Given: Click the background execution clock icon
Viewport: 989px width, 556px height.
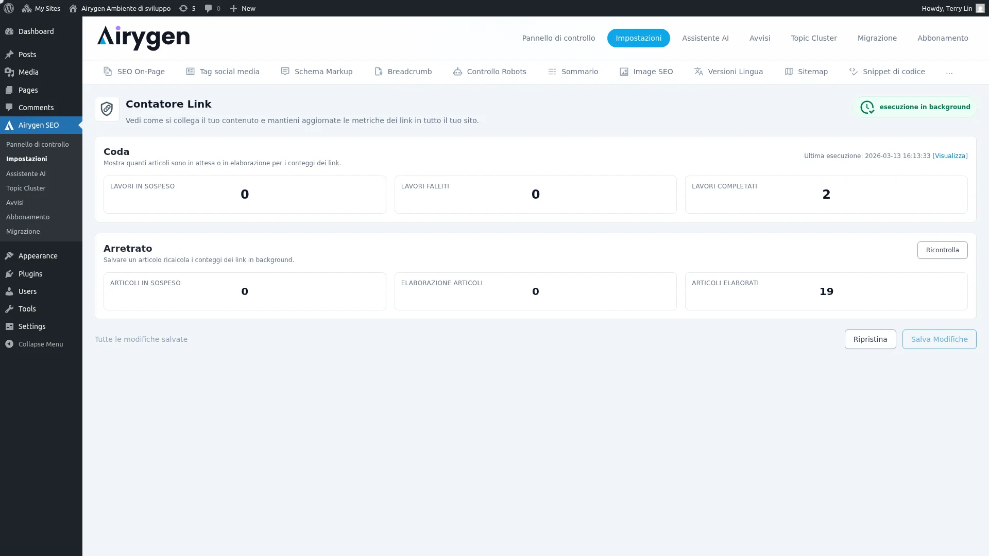Looking at the screenshot, I should [x=867, y=107].
